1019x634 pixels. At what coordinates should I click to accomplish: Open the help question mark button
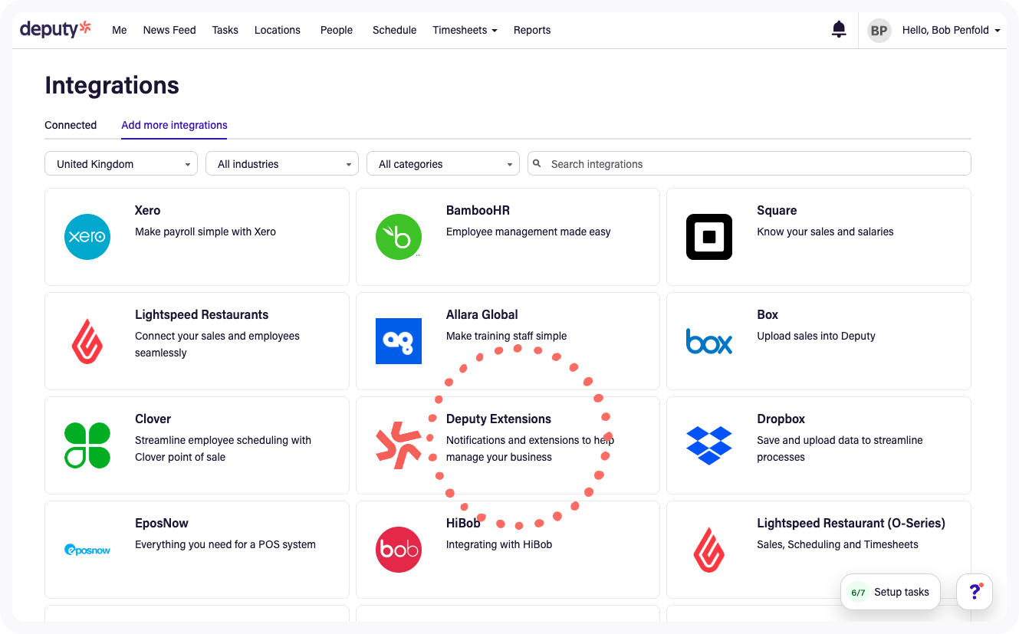point(975,591)
